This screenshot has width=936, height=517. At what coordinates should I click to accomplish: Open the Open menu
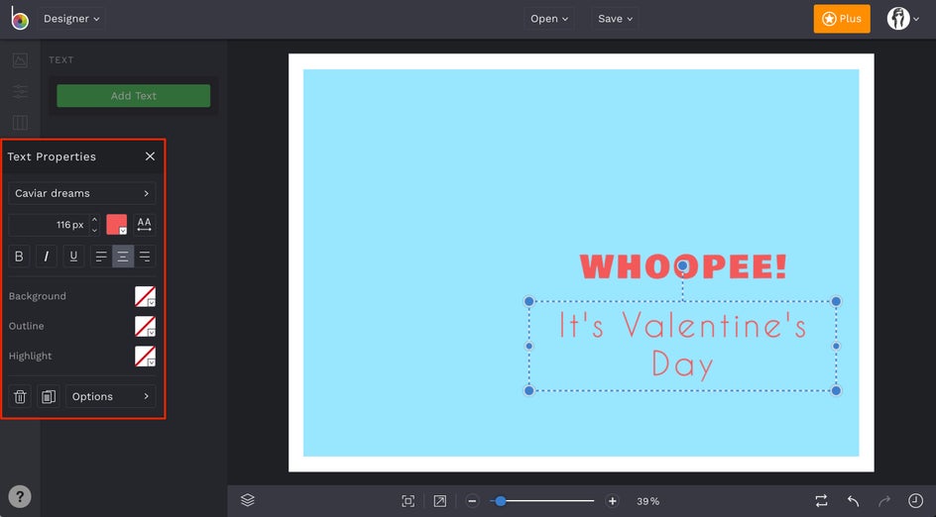tap(549, 19)
